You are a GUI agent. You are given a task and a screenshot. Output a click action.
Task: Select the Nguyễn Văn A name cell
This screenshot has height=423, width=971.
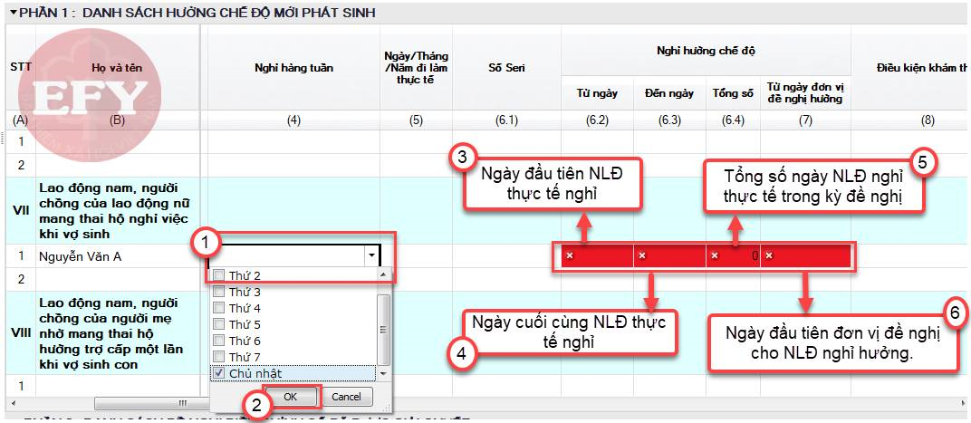pos(118,255)
